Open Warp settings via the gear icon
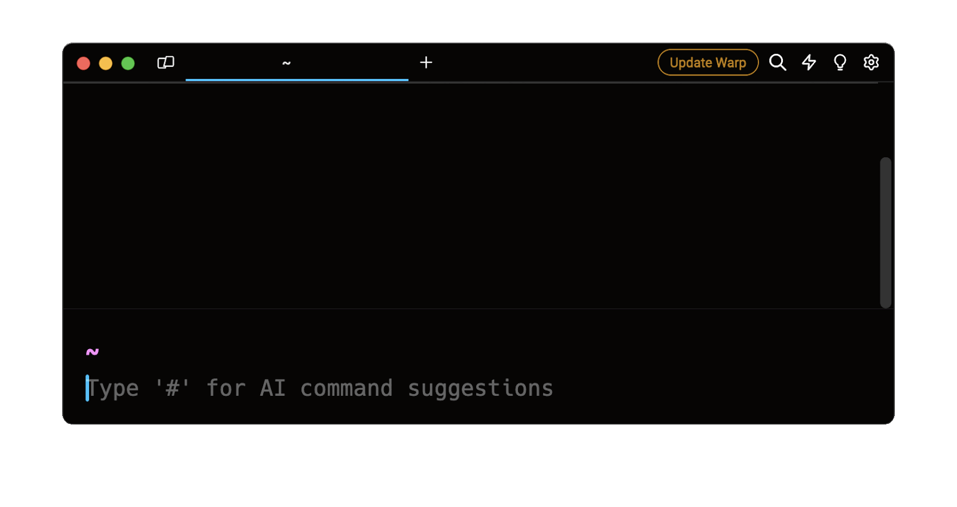 coord(871,62)
